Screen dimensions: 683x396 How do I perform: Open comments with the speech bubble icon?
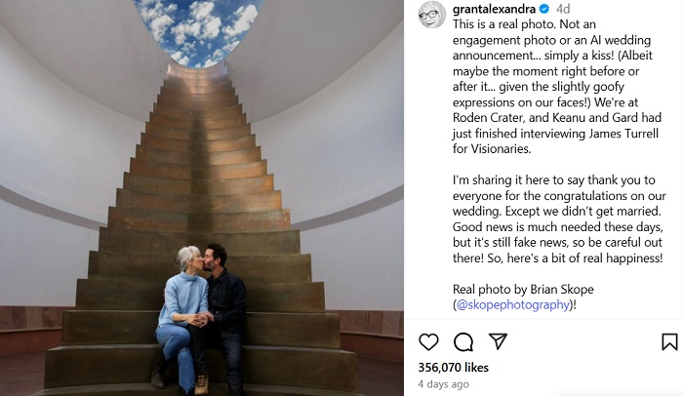click(463, 341)
